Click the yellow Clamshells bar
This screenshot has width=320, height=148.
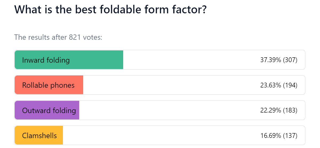click(x=39, y=135)
